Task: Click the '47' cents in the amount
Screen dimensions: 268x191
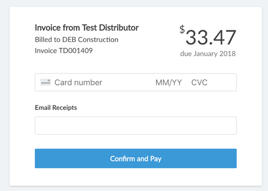Action: [224, 37]
